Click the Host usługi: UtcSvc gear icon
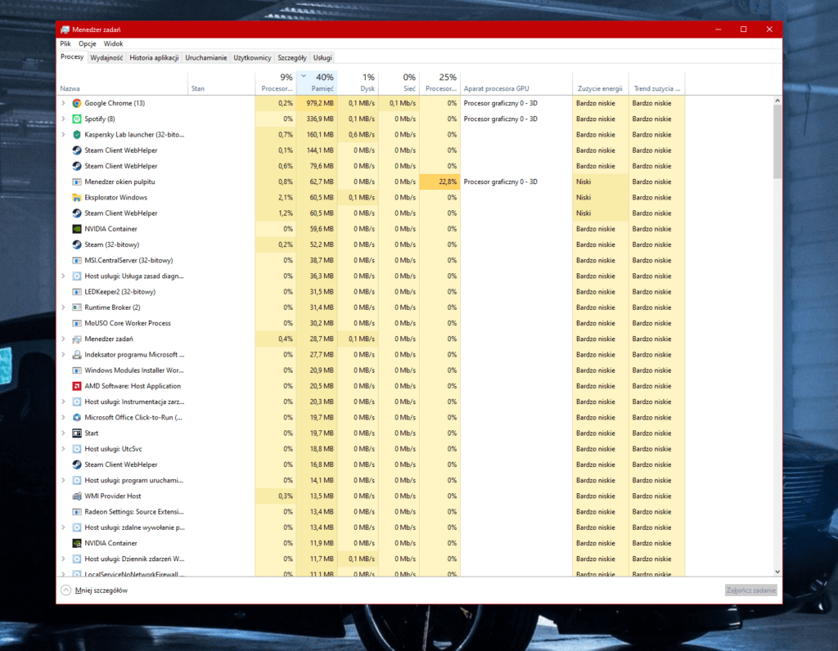The height and width of the screenshot is (651, 838). (77, 449)
